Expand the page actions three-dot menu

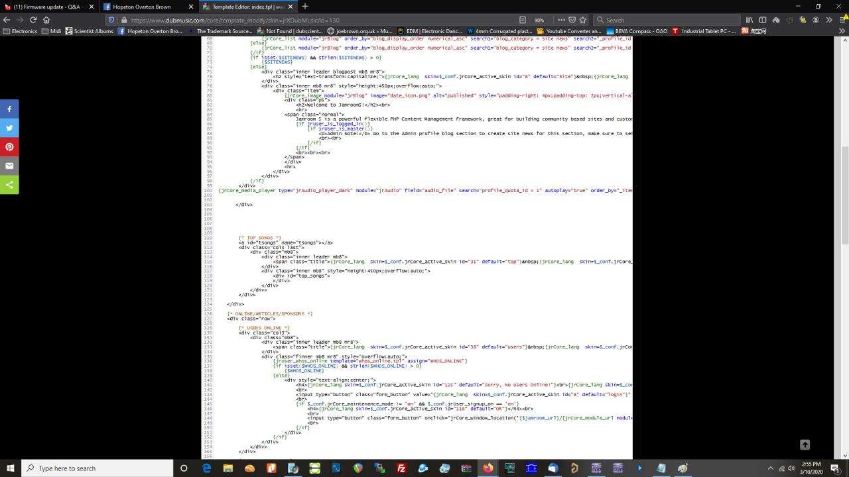coord(561,20)
